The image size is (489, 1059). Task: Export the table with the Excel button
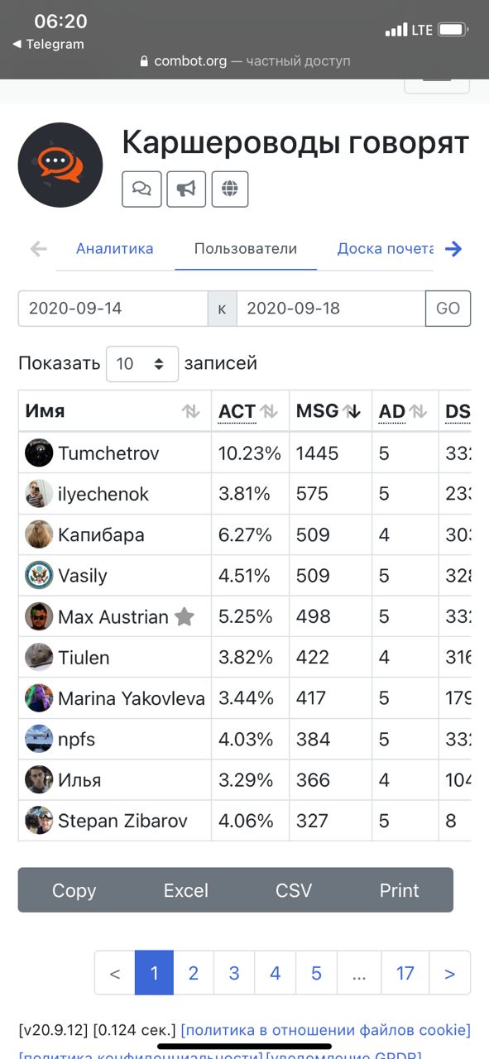[186, 890]
